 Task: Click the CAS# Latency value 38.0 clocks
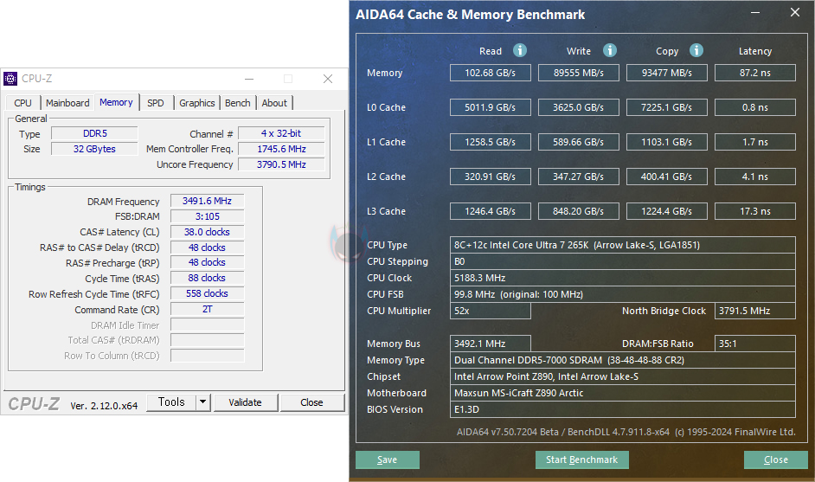click(x=207, y=233)
